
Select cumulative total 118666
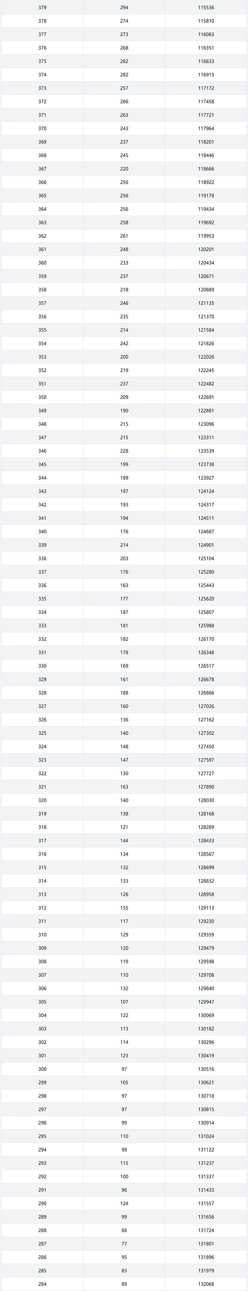click(206, 169)
